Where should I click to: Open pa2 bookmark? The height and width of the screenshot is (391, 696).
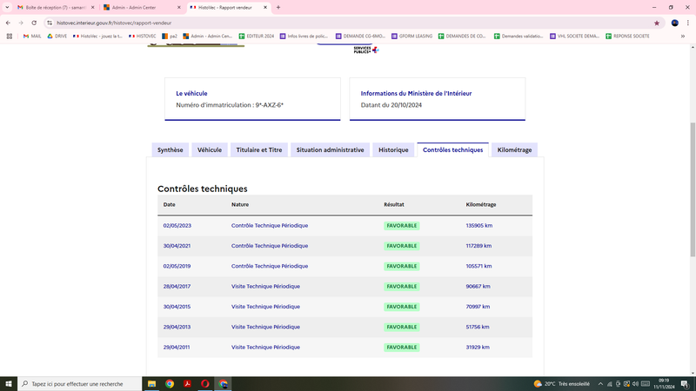[x=170, y=36]
